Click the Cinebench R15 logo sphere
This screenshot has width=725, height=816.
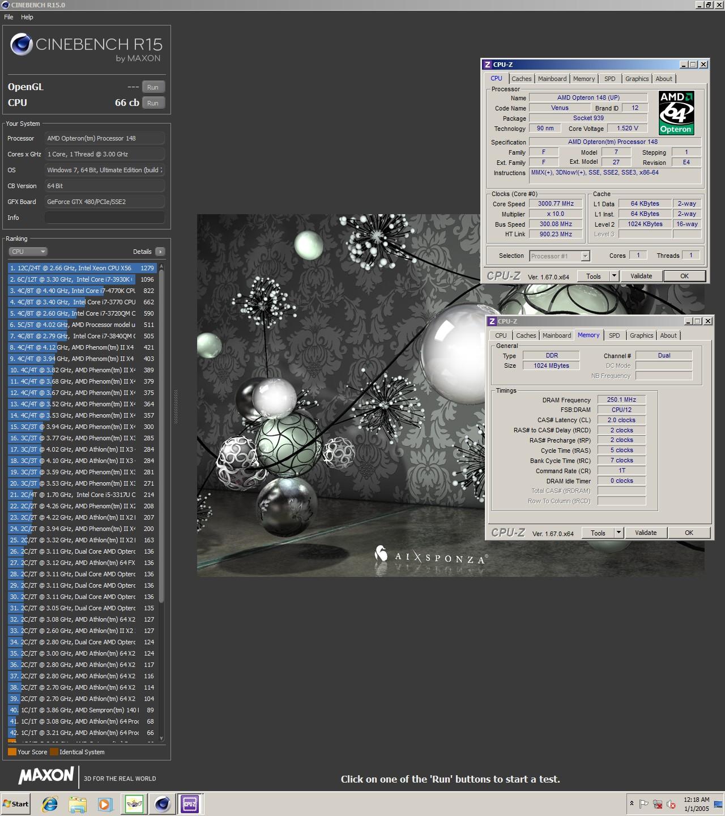pos(22,45)
